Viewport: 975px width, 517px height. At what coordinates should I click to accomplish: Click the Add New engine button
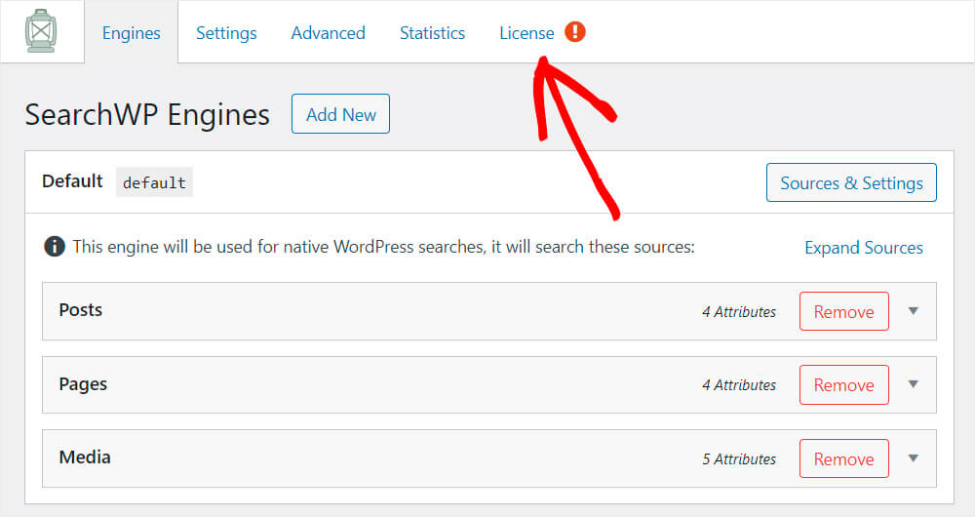point(340,114)
